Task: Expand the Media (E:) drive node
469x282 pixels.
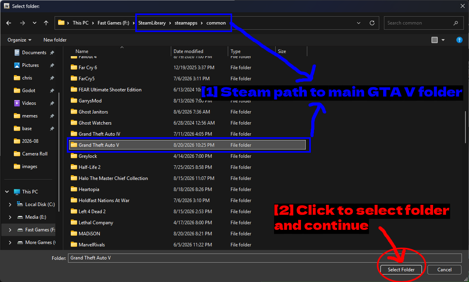Action: coord(10,217)
